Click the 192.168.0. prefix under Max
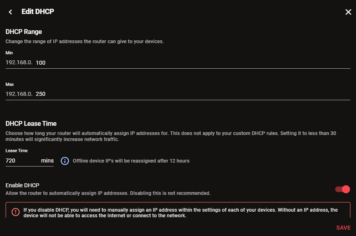 click(x=19, y=94)
